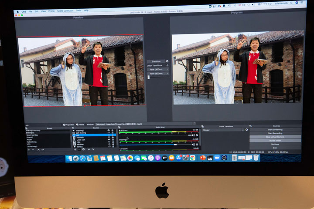Hide the selected ppt source
The image size is (314, 209).
coord(109,135)
